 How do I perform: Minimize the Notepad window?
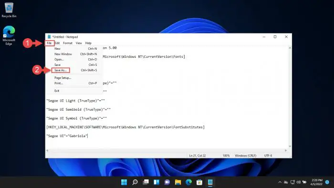(264, 37)
